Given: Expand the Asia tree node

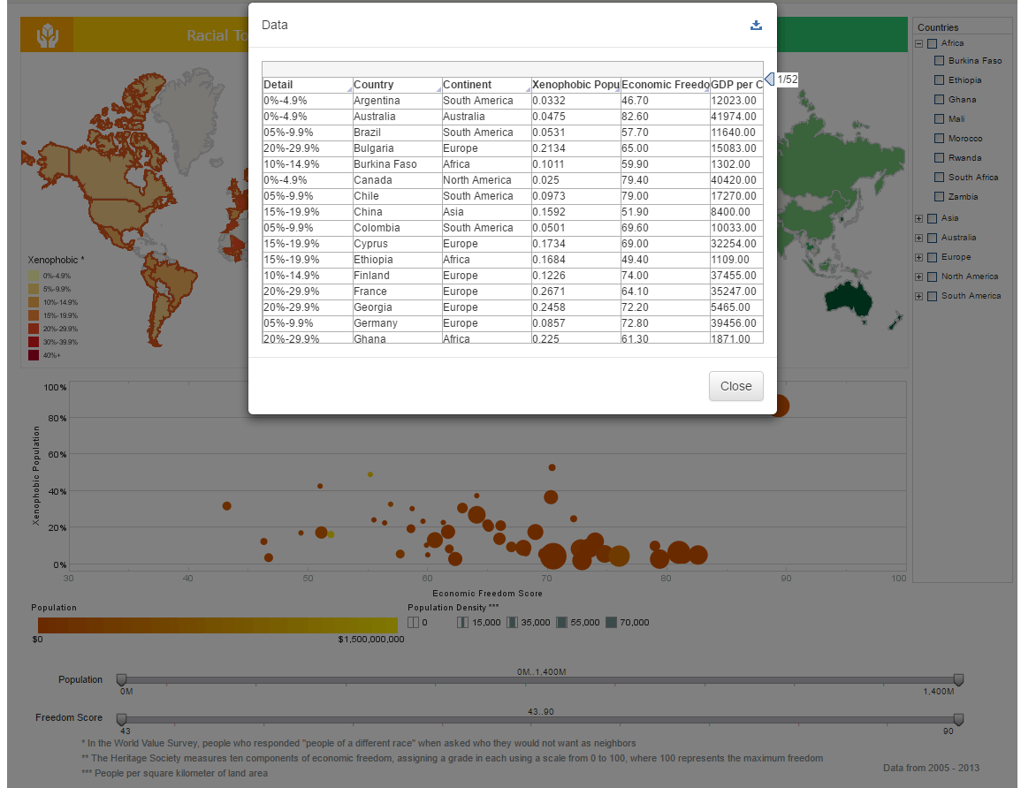Looking at the screenshot, I should (919, 218).
